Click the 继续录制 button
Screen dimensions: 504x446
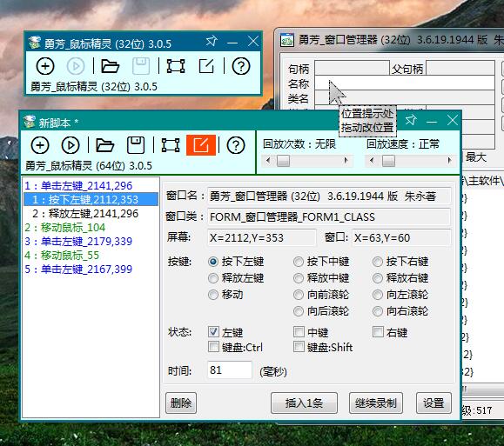[376, 403]
